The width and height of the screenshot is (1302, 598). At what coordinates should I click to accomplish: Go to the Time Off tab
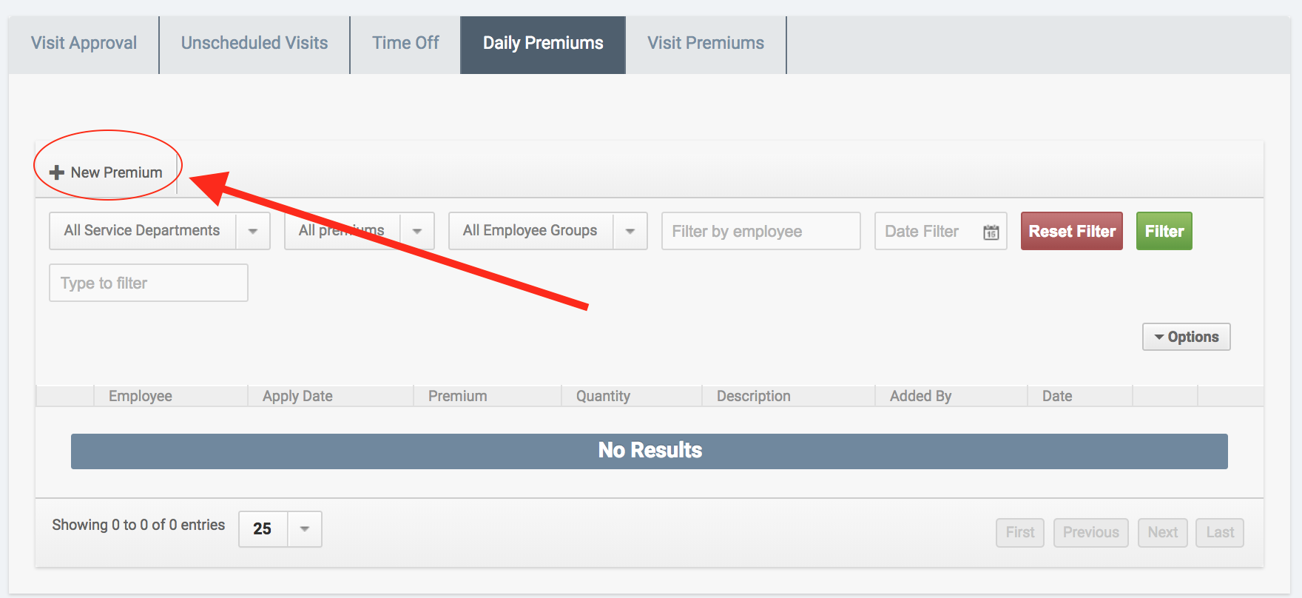tap(405, 44)
